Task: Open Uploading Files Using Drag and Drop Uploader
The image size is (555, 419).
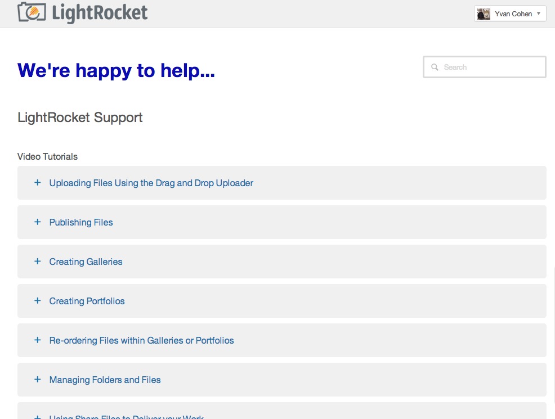Action: tap(151, 183)
